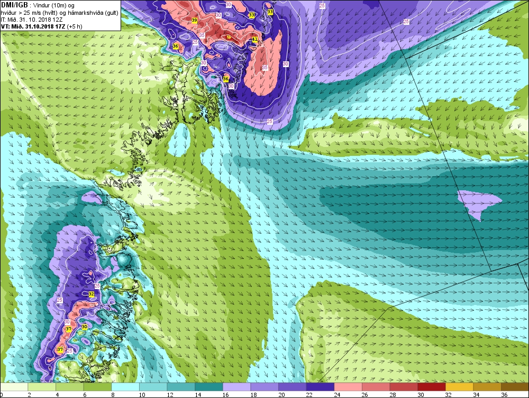Click legend scale value '12'
Viewport: 529px width, 398px height.
(x=170, y=395)
